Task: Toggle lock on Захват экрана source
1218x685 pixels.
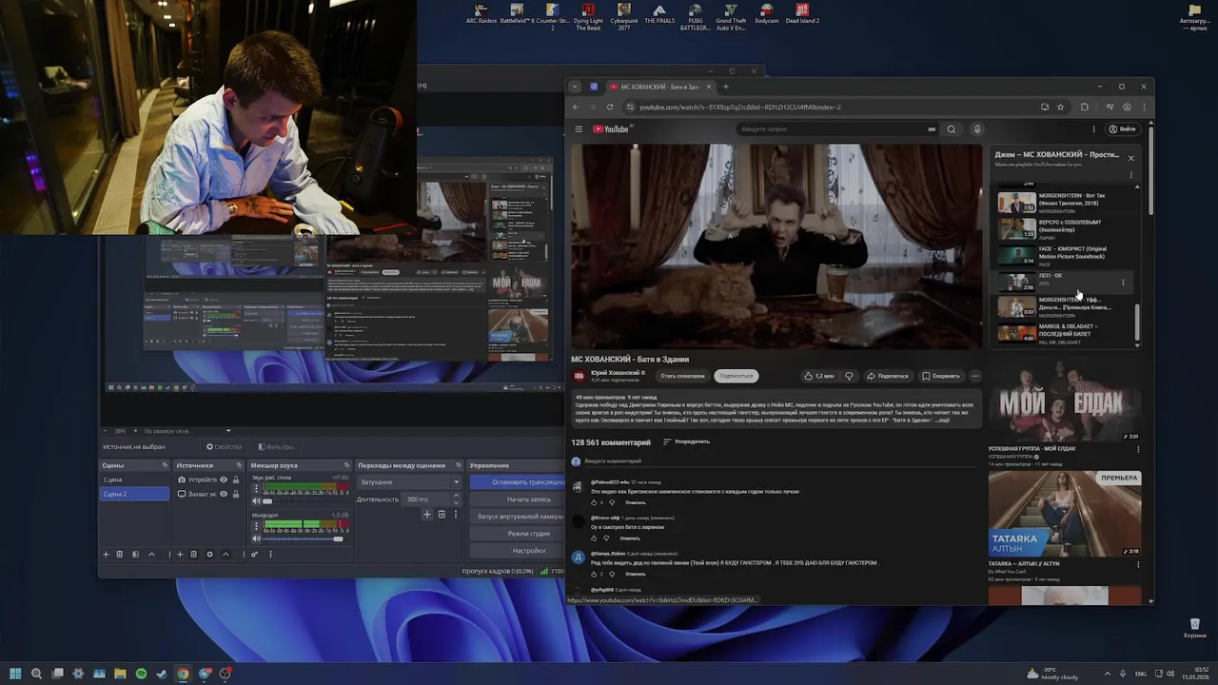Action: click(x=236, y=494)
